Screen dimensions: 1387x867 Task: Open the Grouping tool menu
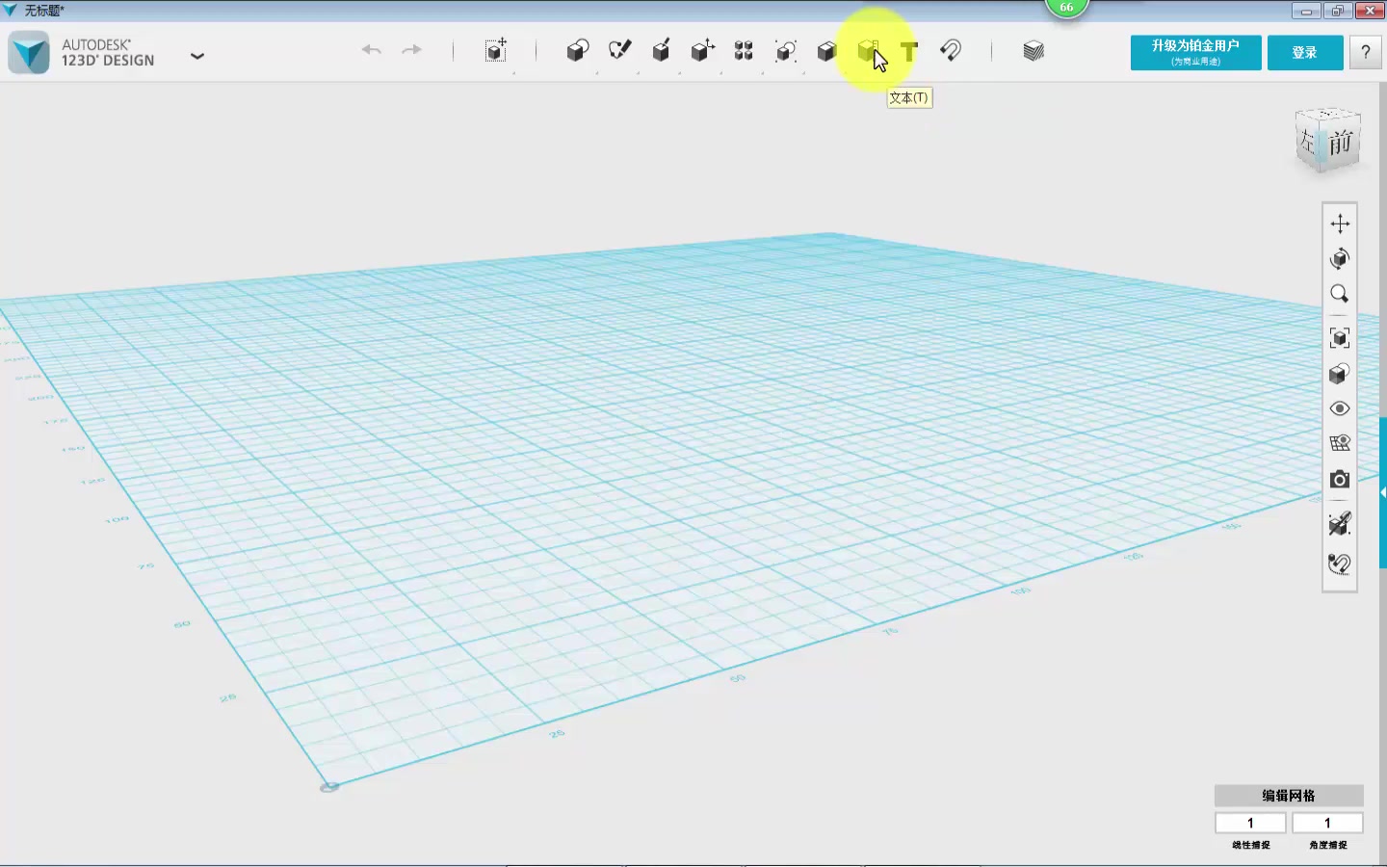(x=786, y=50)
